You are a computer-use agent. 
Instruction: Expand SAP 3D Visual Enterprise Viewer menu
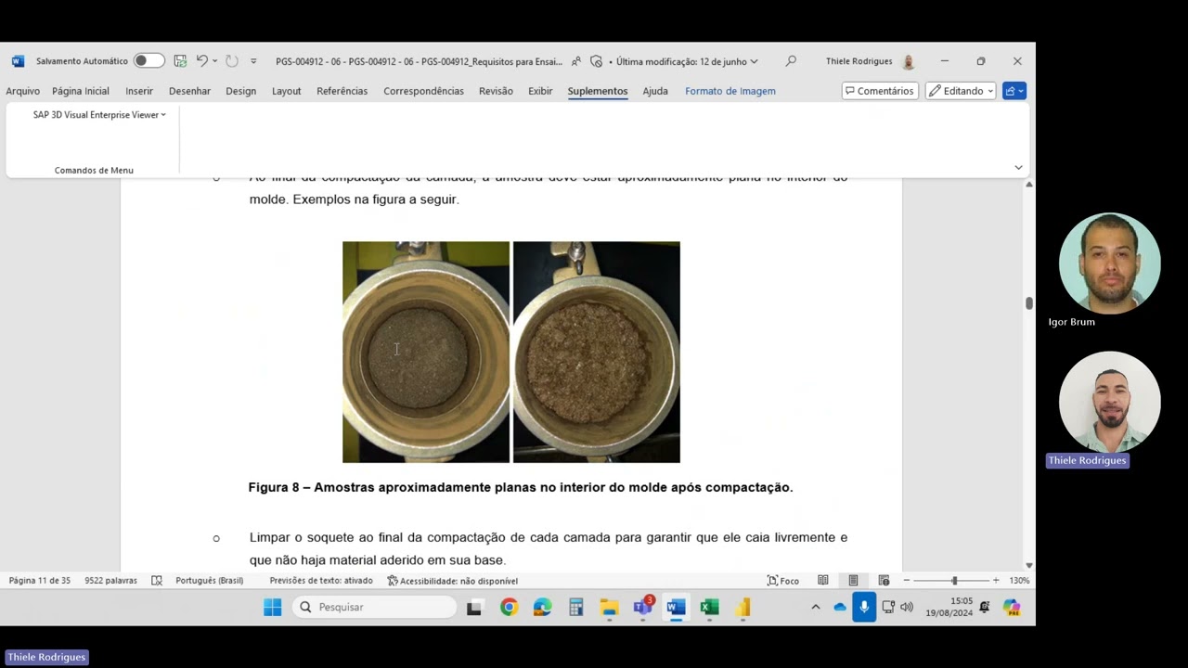click(99, 115)
